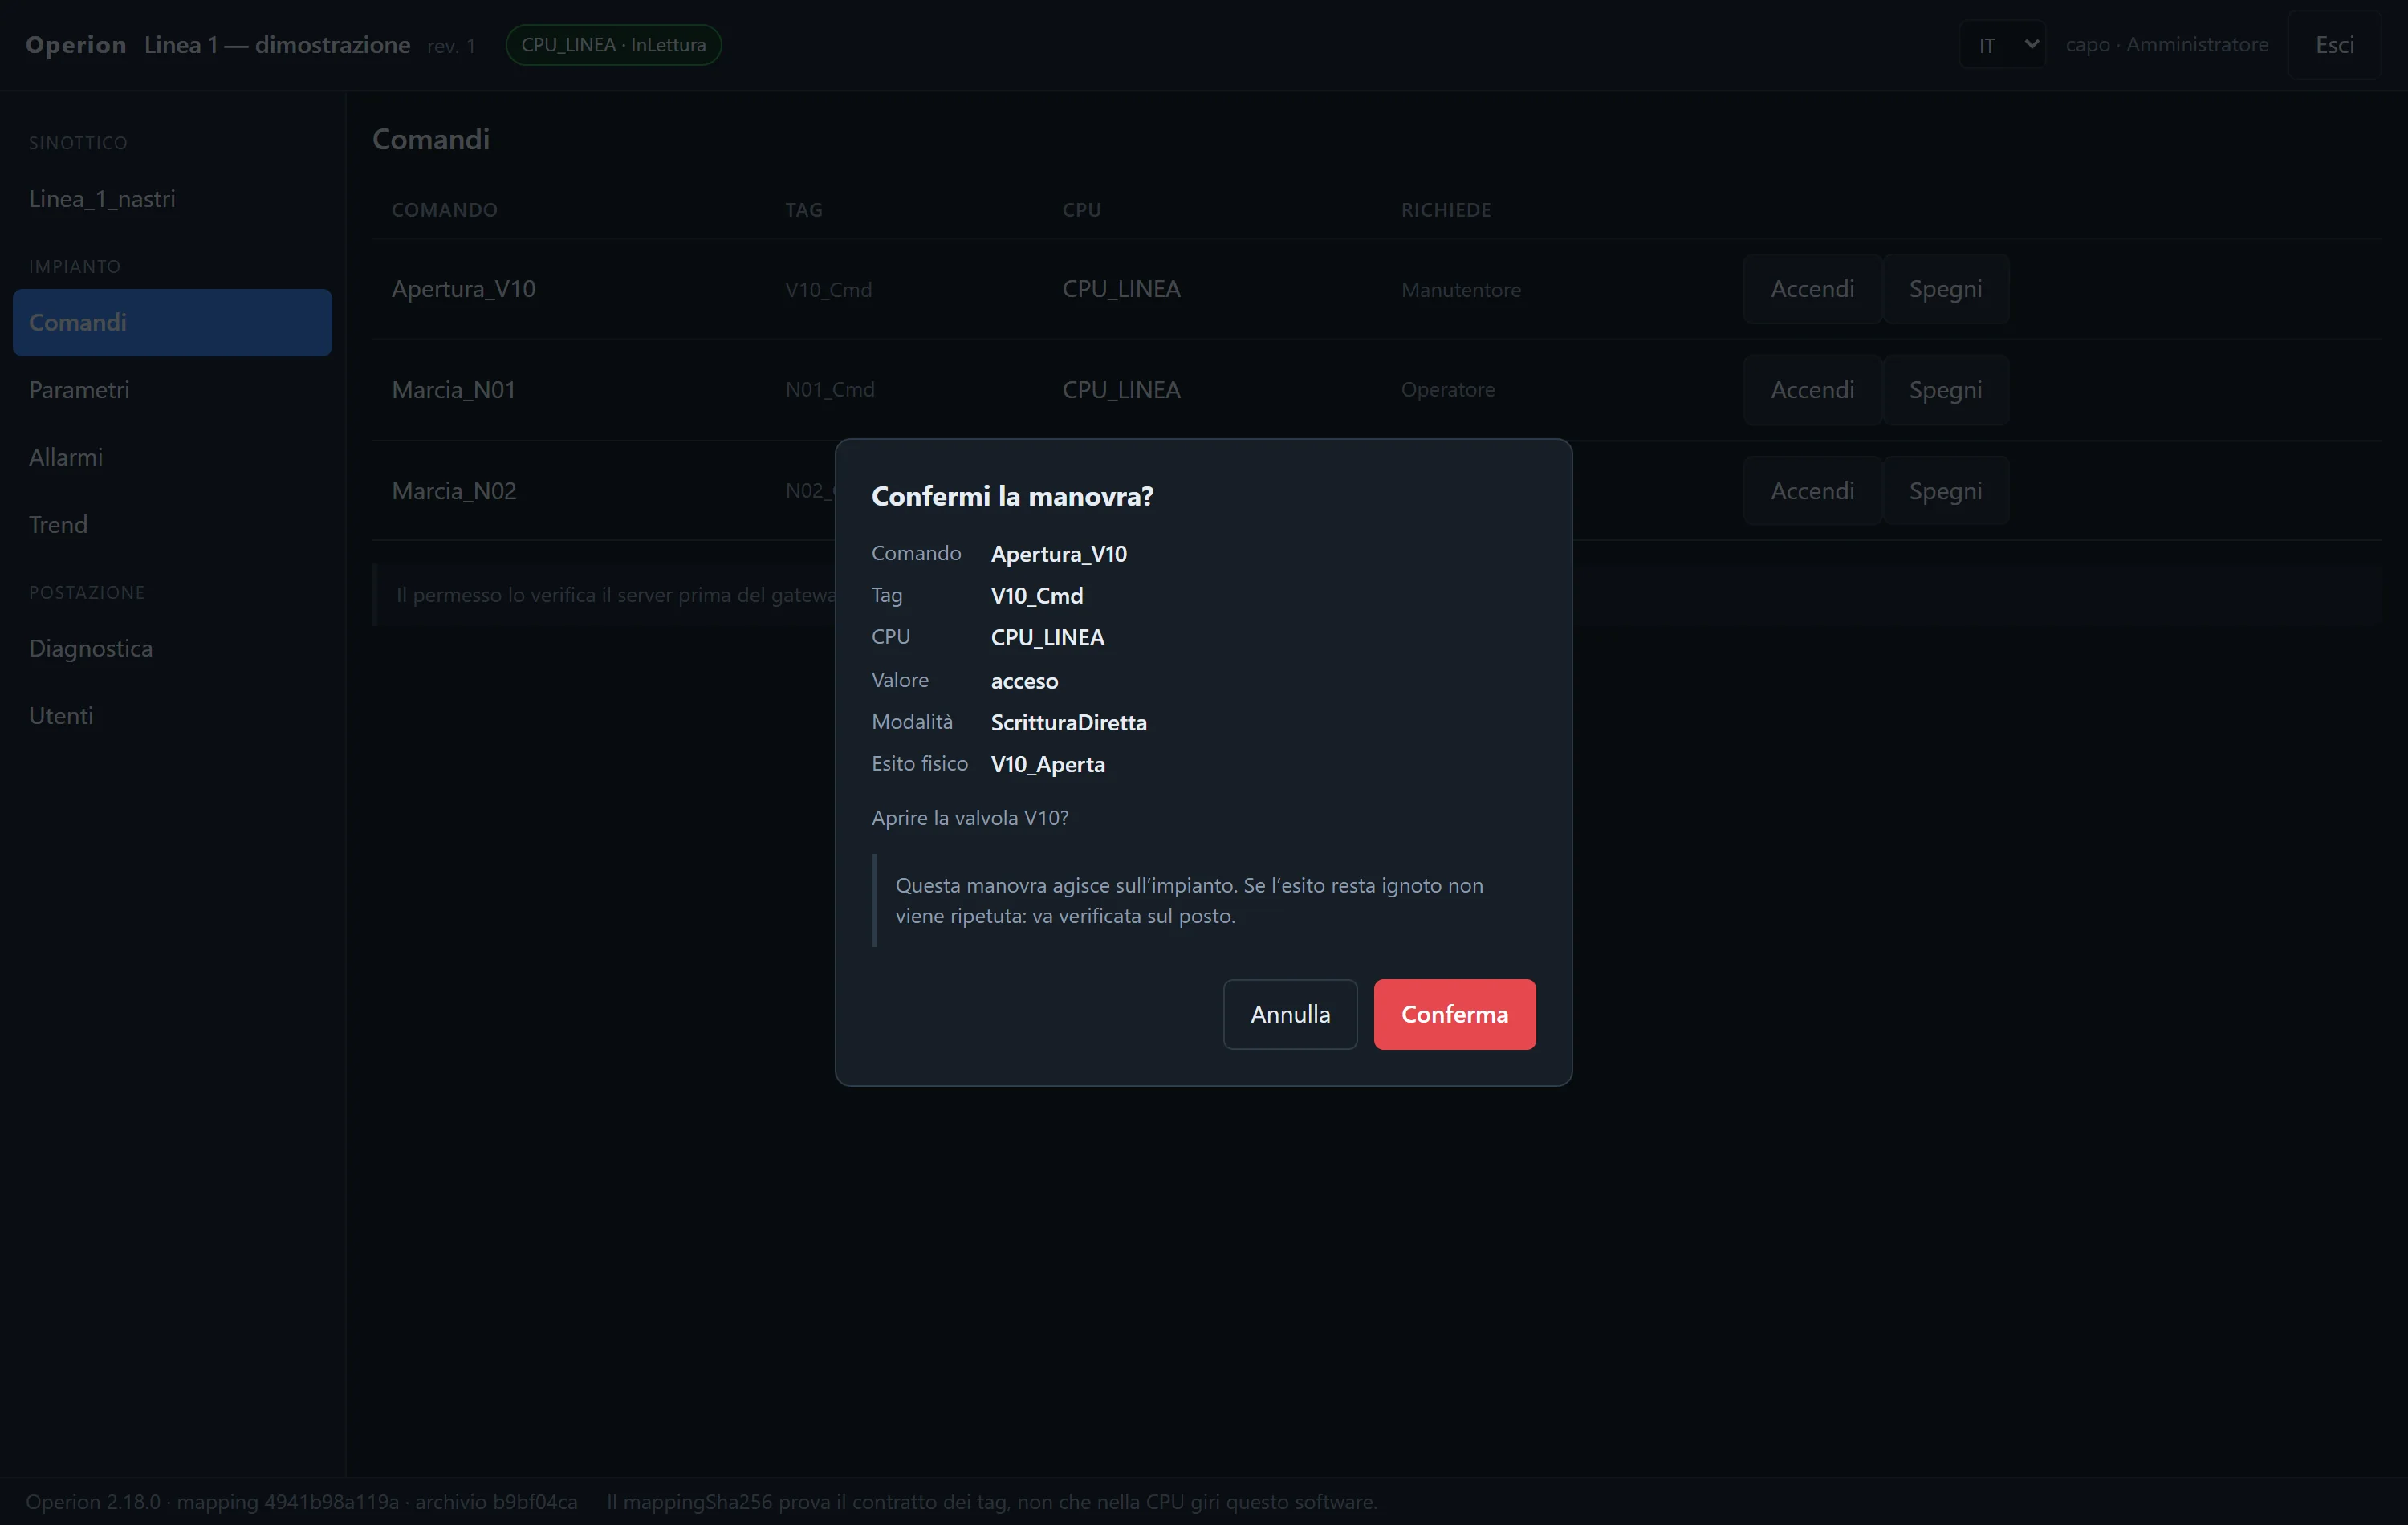The height and width of the screenshot is (1525, 2408).
Task: Click the 'Linea 1 — dimostrazione' title
Action: 277,45
